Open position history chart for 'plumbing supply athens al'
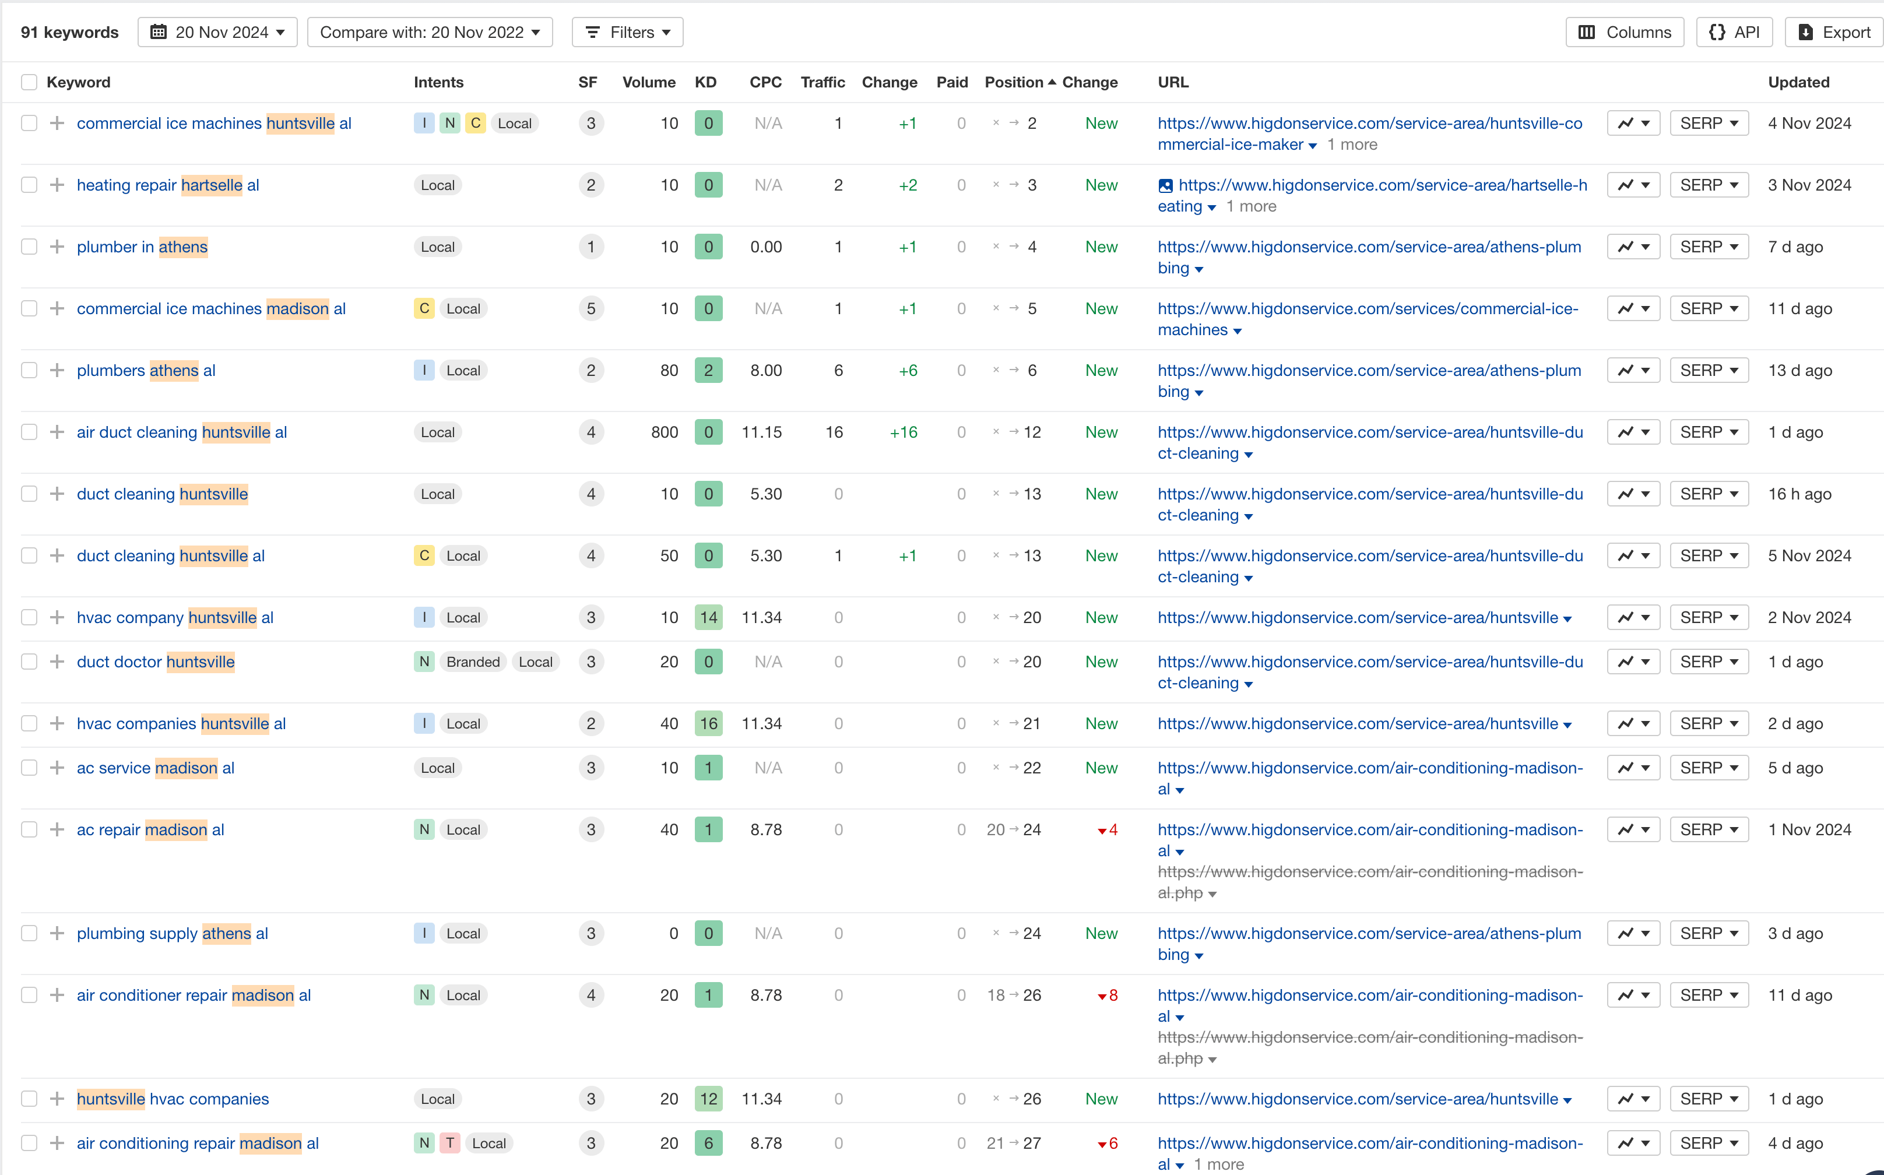Viewport: 1884px width, 1175px height. [x=1633, y=933]
